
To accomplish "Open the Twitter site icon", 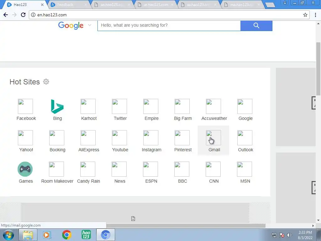I will click(119, 106).
